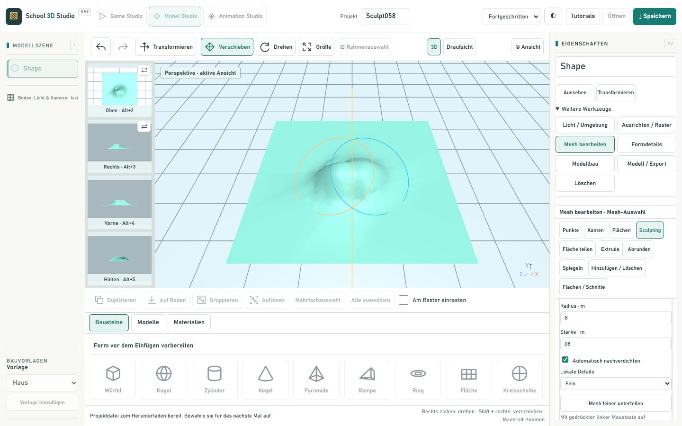Image resolution: width=682 pixels, height=426 pixels.
Task: Pick the Kreisscheibe shape tile
Action: pyautogui.click(x=520, y=380)
